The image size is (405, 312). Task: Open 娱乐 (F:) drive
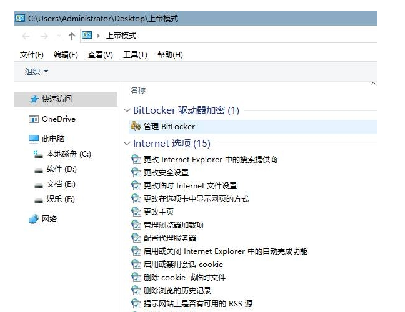[61, 199]
